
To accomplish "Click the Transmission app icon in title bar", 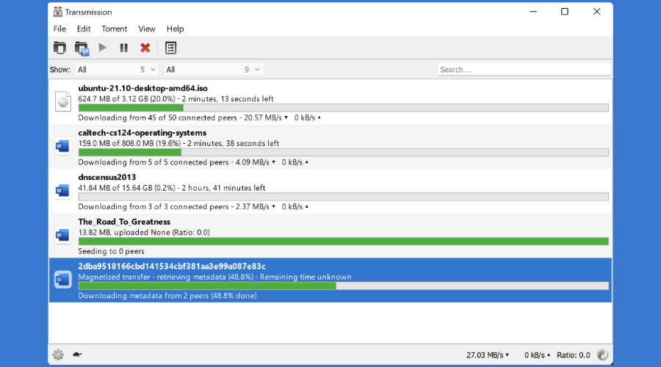I will point(58,12).
